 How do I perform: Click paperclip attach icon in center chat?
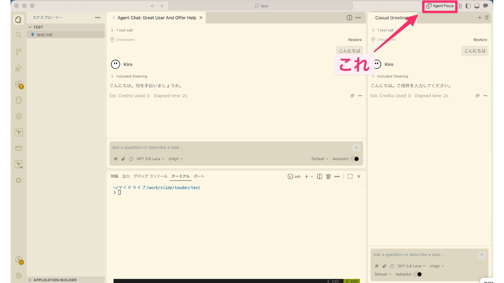pos(123,159)
